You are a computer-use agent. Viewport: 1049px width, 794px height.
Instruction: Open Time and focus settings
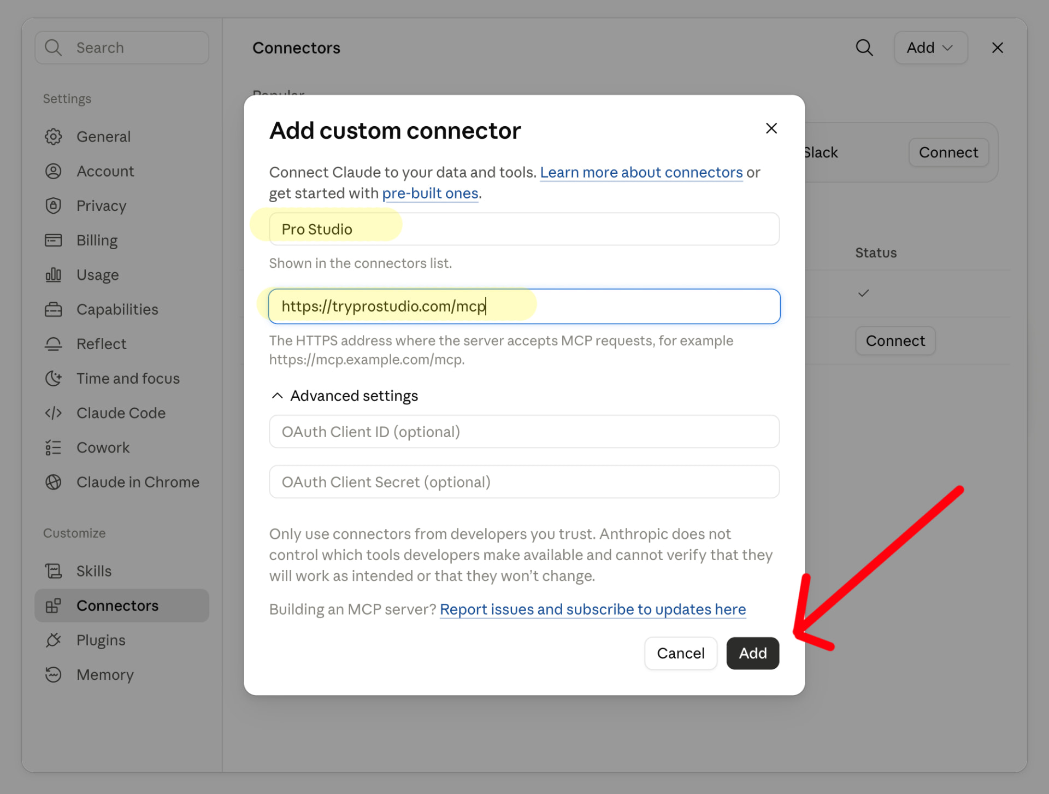pos(122,378)
